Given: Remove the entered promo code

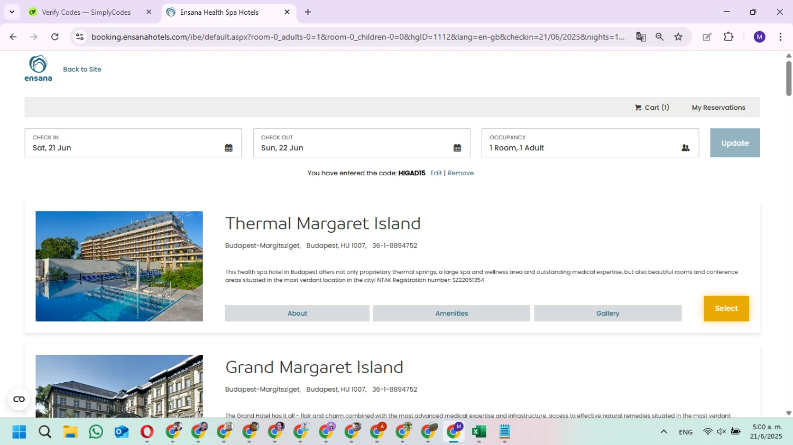Looking at the screenshot, I should [x=460, y=173].
